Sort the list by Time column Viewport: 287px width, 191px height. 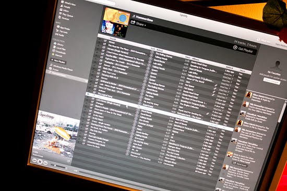point(187,57)
